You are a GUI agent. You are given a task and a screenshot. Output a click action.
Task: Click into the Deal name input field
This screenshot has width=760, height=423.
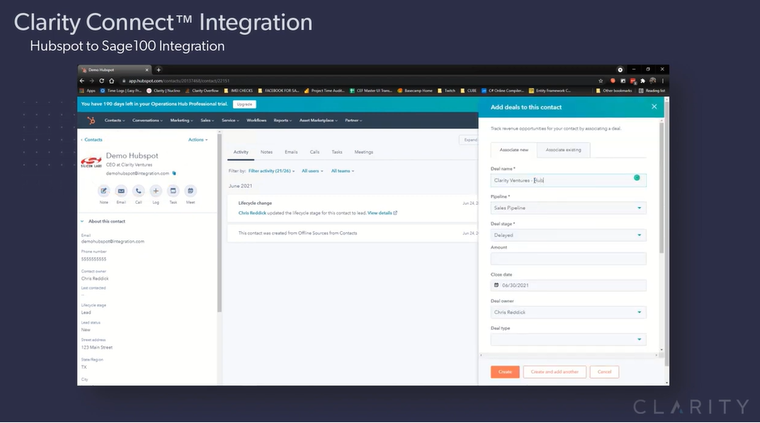coord(568,180)
